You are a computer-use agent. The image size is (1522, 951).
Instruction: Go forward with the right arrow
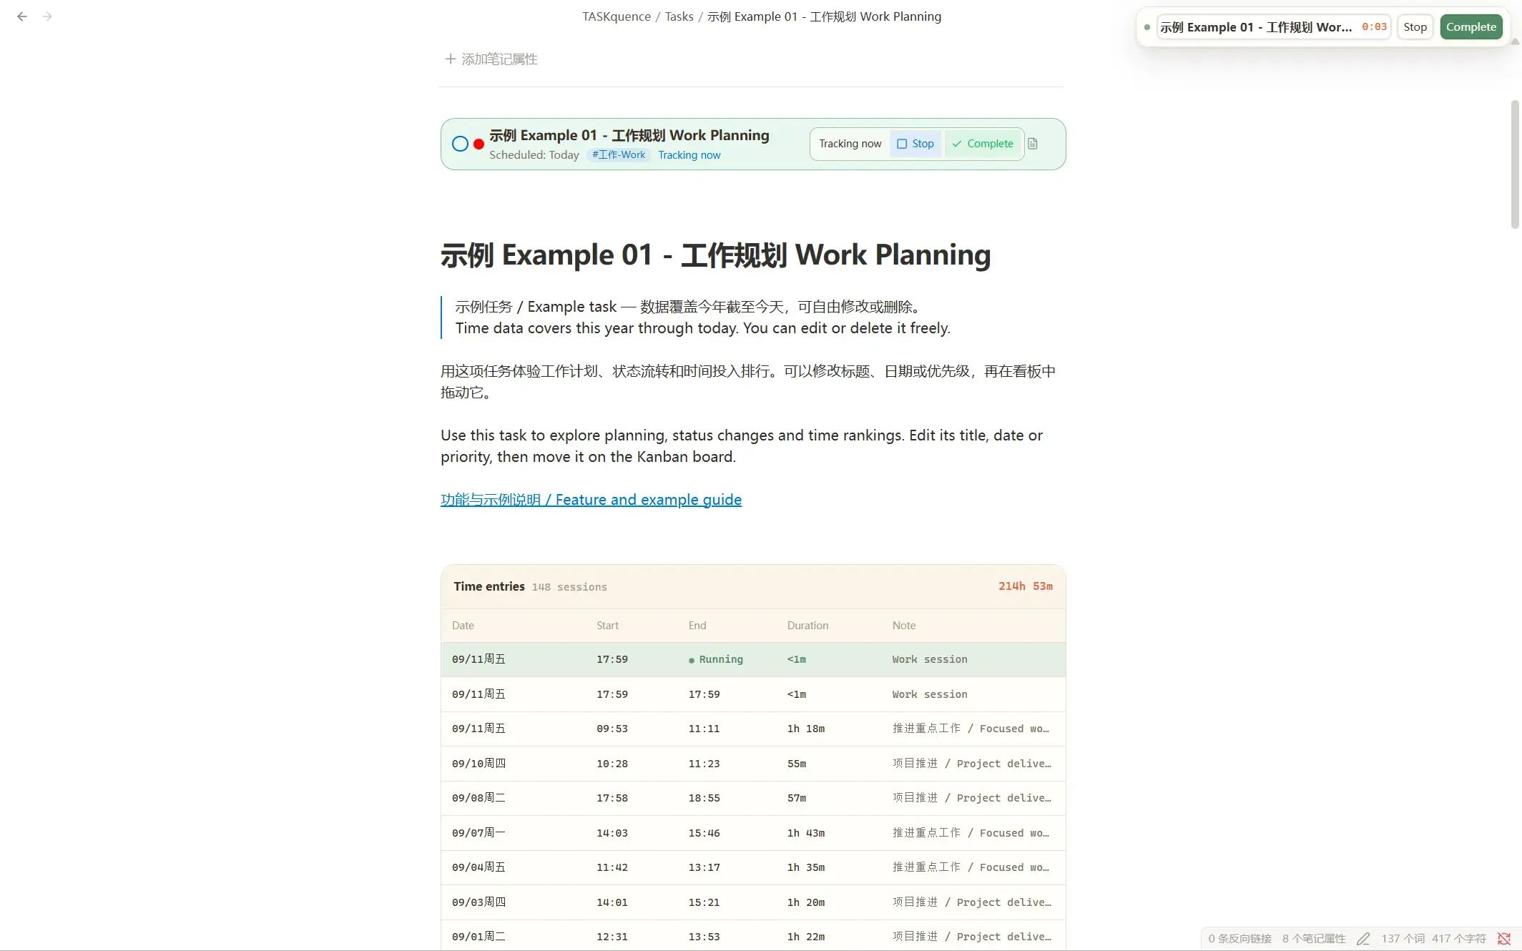coord(47,16)
